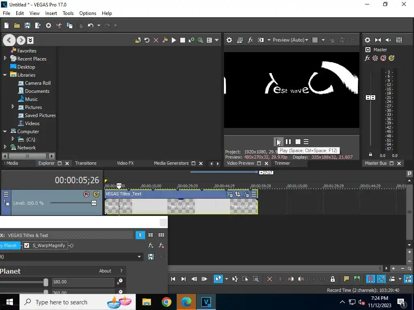Open project properties gear in main toolbar

click(x=49, y=25)
